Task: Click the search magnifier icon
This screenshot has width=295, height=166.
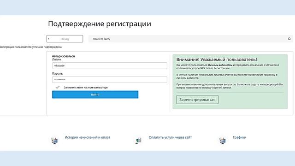Action: tap(289, 39)
